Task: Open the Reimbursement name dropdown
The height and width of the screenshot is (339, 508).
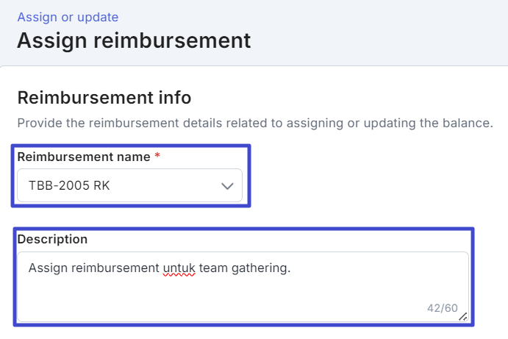Action: (129, 185)
